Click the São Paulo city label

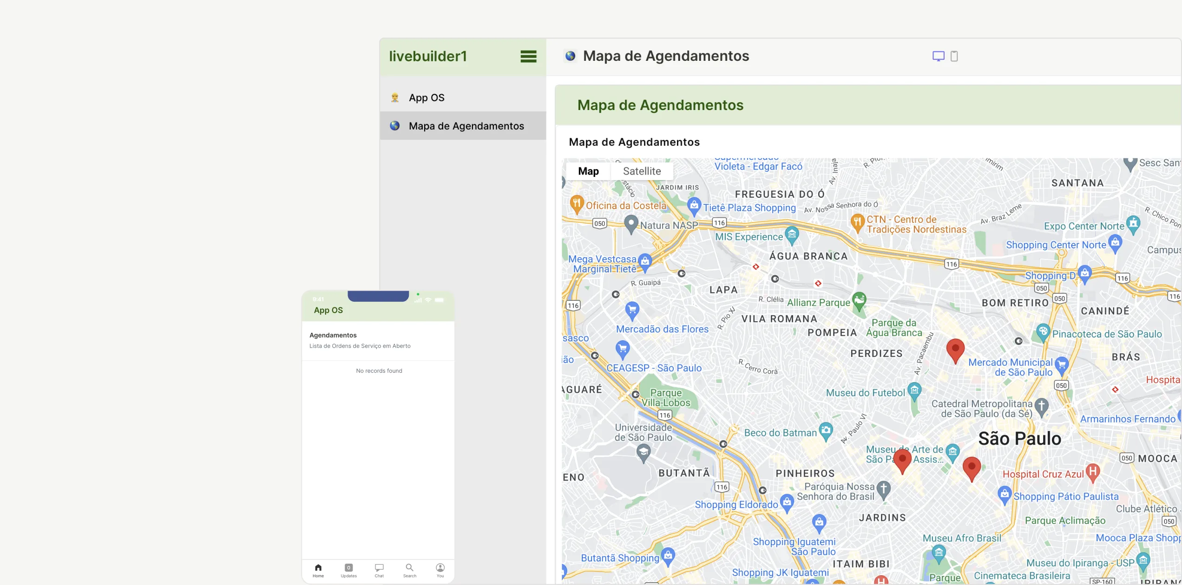1020,439
